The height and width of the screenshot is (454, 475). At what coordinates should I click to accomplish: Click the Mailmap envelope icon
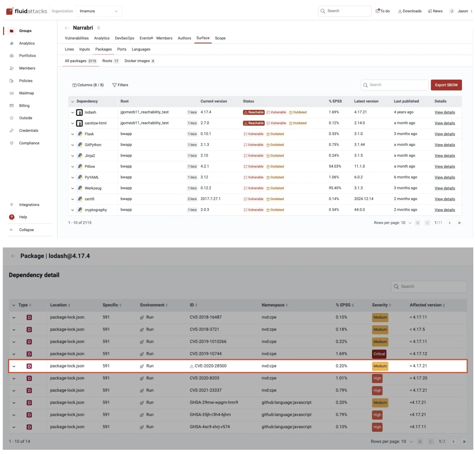(11, 93)
